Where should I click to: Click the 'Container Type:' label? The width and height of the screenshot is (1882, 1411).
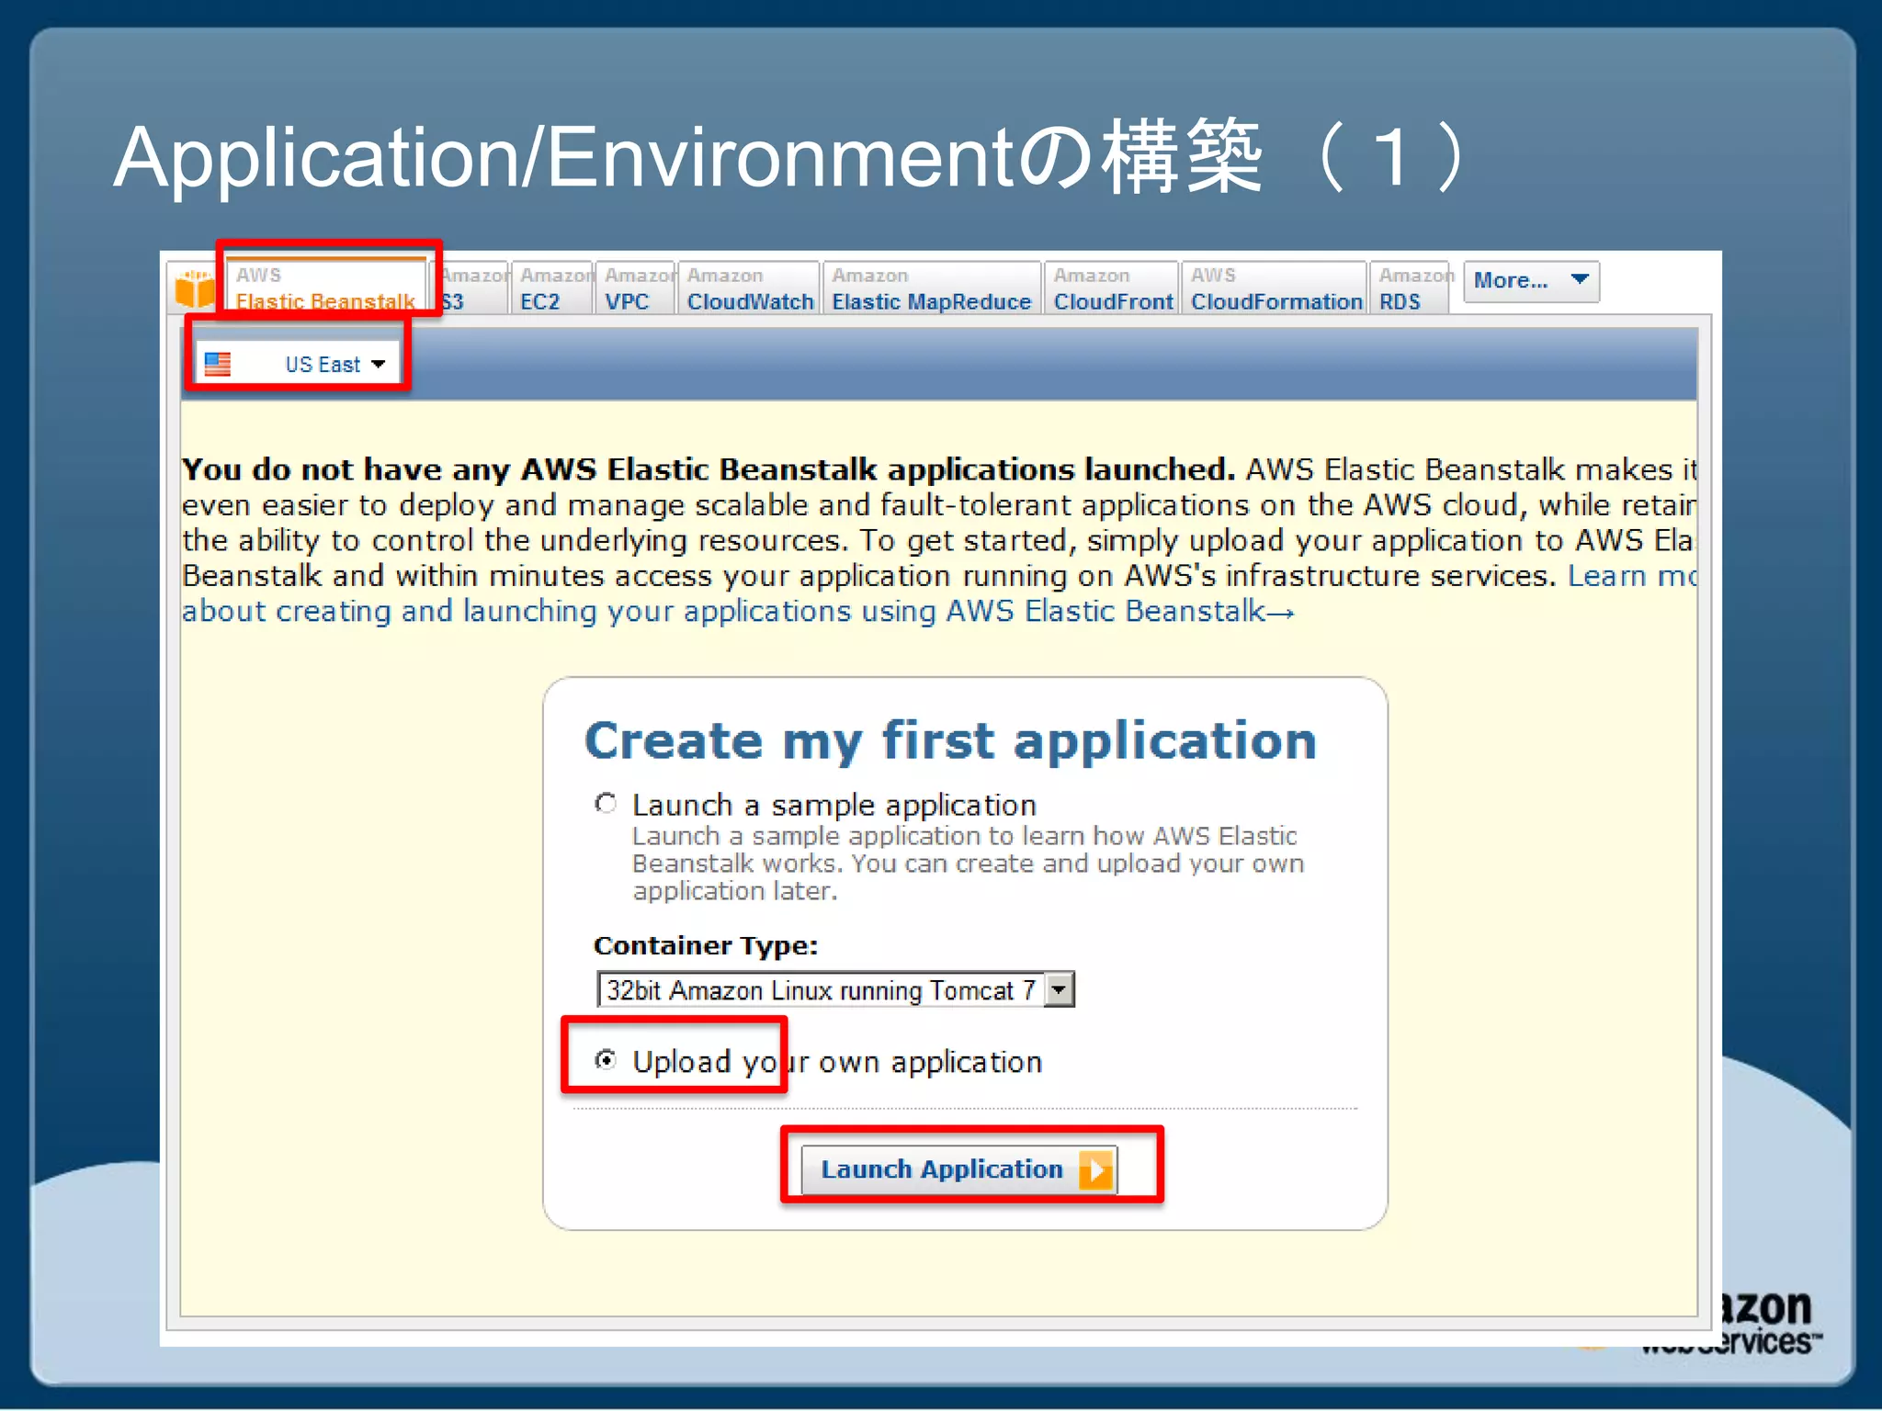[706, 945]
